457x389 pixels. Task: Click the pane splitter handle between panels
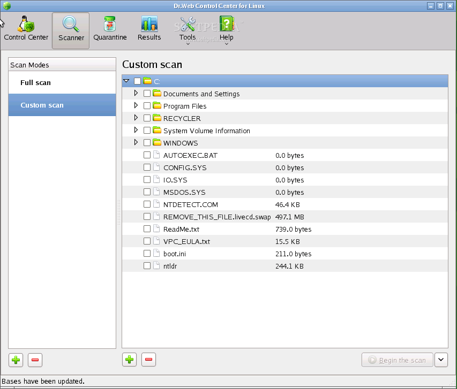coord(119,212)
